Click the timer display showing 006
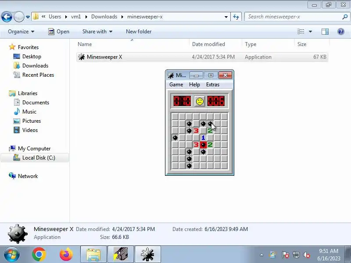 click(216, 101)
